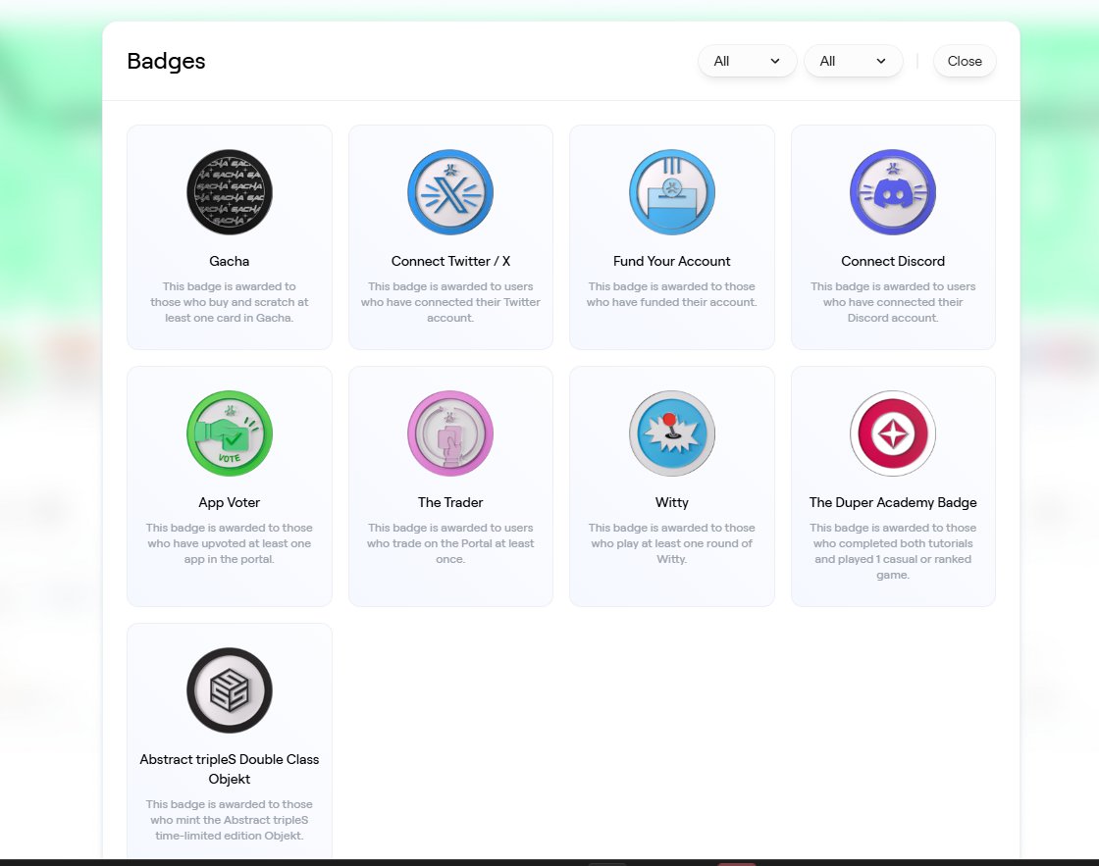
Task: Close the Badges dialog
Action: [x=965, y=61]
